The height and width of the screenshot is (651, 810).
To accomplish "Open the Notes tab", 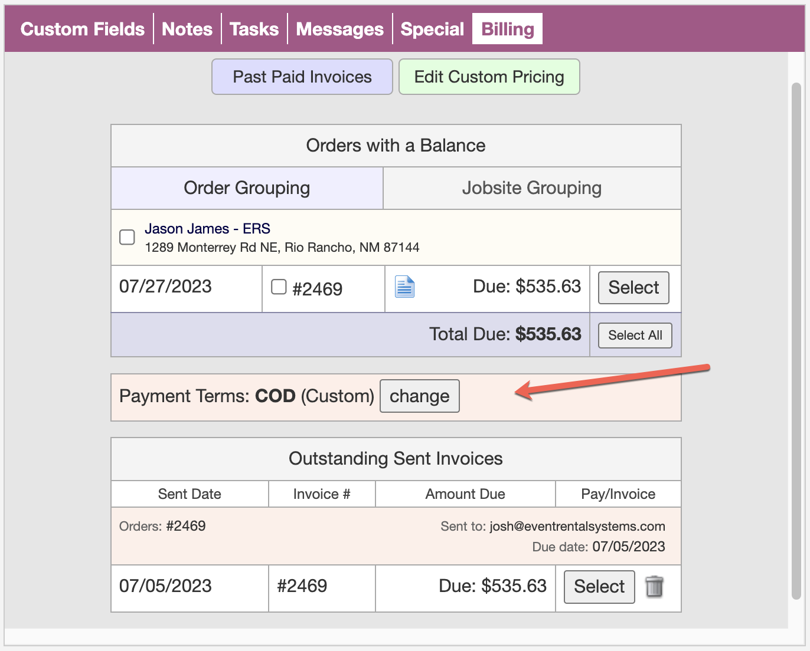I will 187,29.
